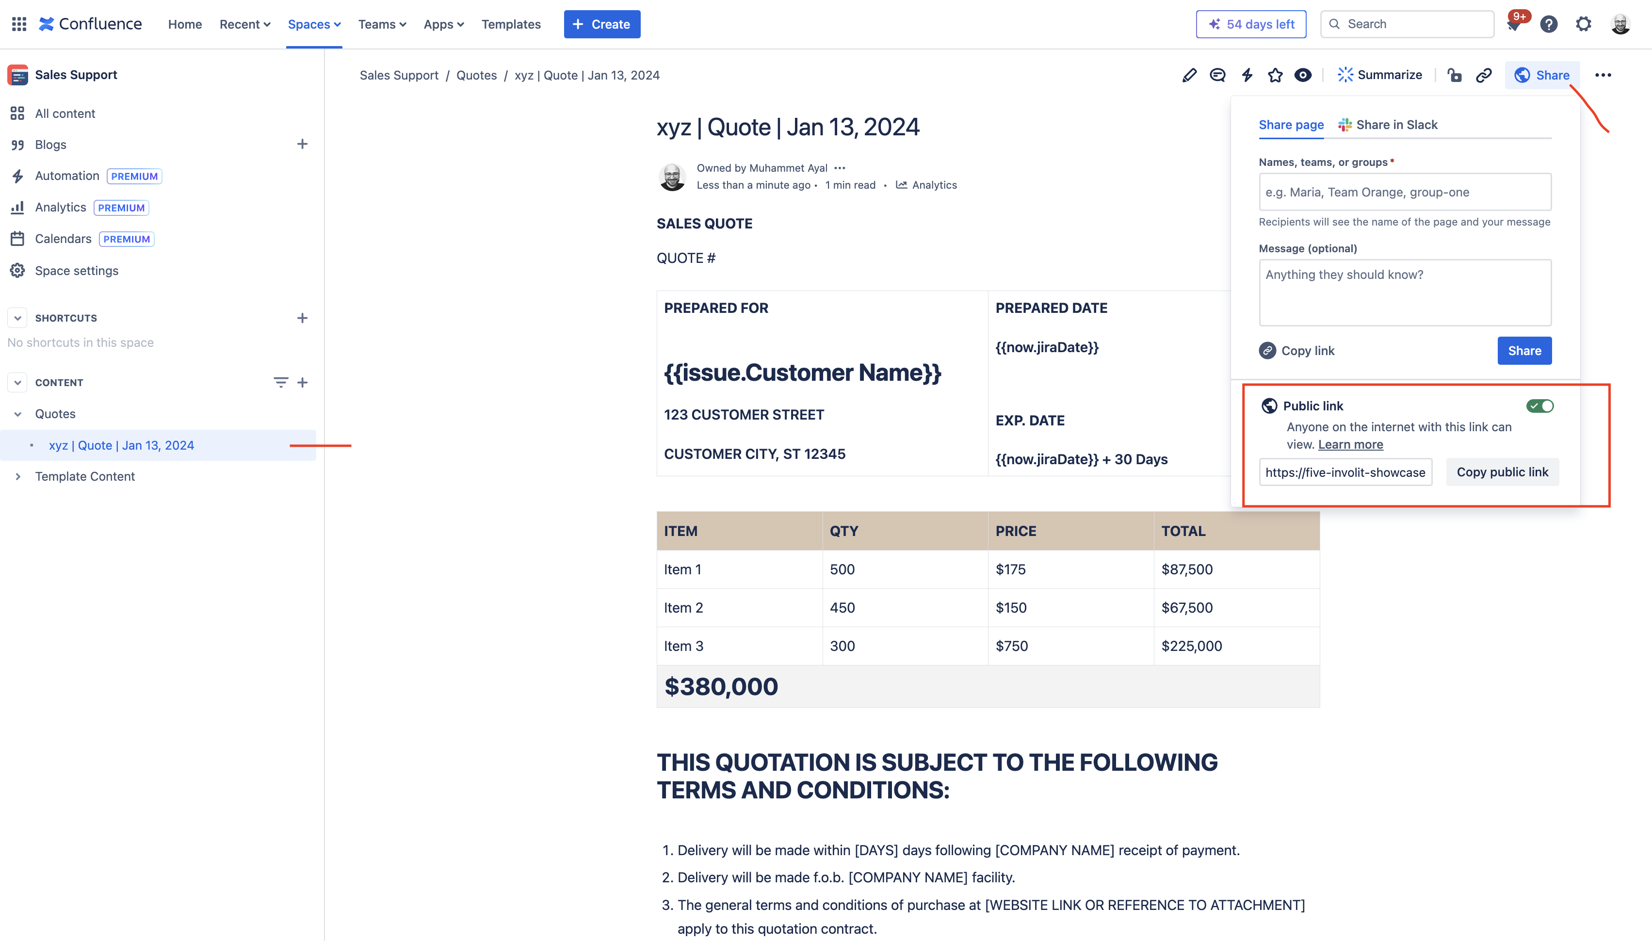The height and width of the screenshot is (941, 1652).
Task: Click the Search box in top bar
Action: tap(1407, 25)
